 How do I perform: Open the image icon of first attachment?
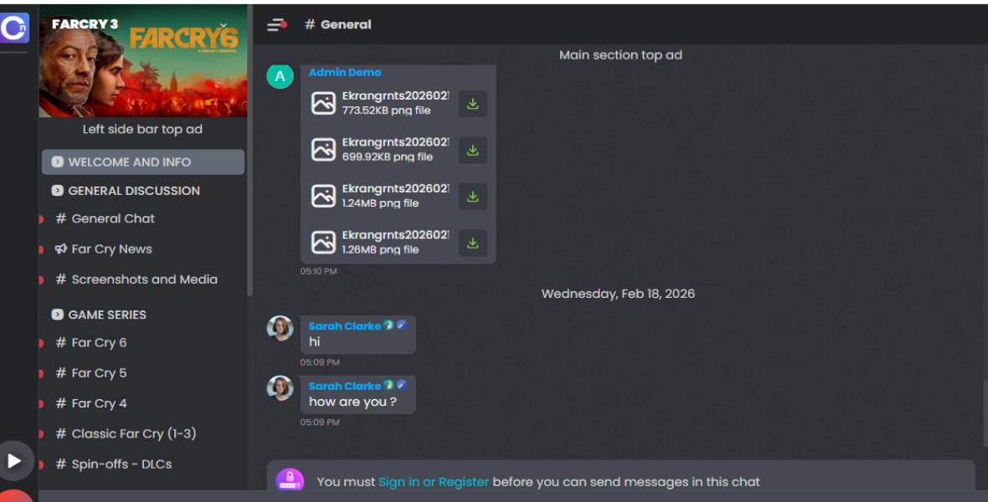coord(323,103)
